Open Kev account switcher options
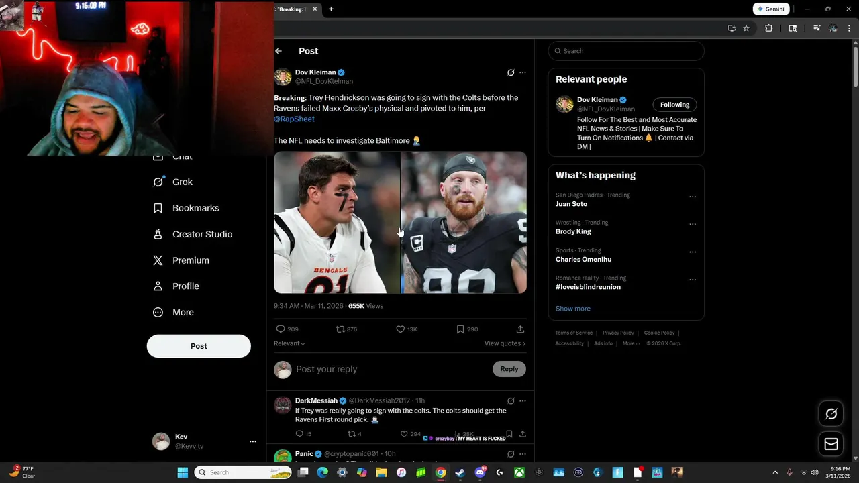 click(x=253, y=441)
